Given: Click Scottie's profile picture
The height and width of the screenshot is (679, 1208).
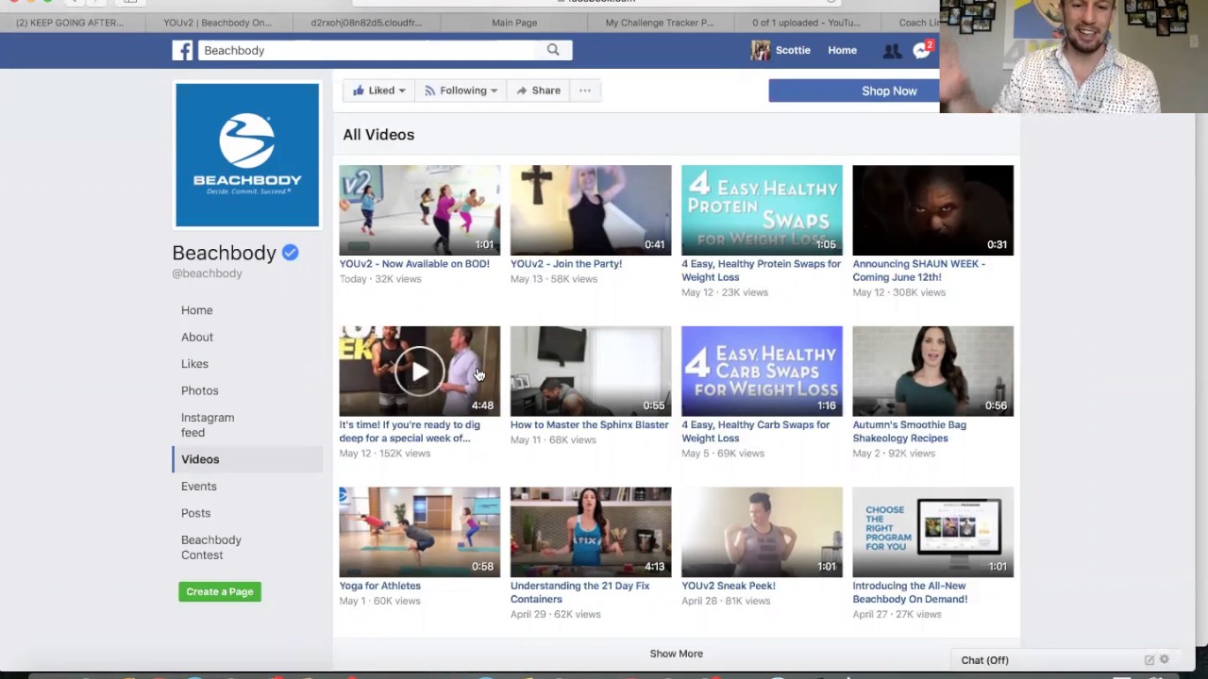Looking at the screenshot, I should pyautogui.click(x=761, y=50).
